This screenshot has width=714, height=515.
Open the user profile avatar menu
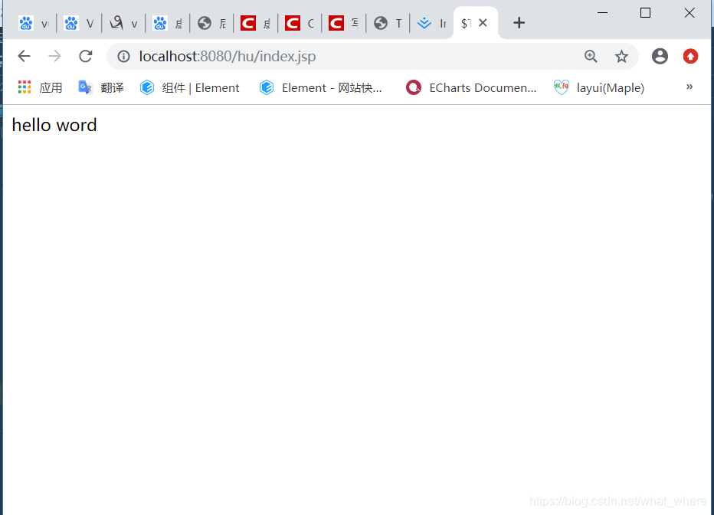pyautogui.click(x=660, y=56)
